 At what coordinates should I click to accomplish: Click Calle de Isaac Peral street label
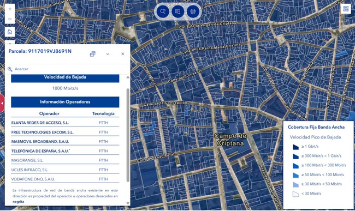coord(156,158)
